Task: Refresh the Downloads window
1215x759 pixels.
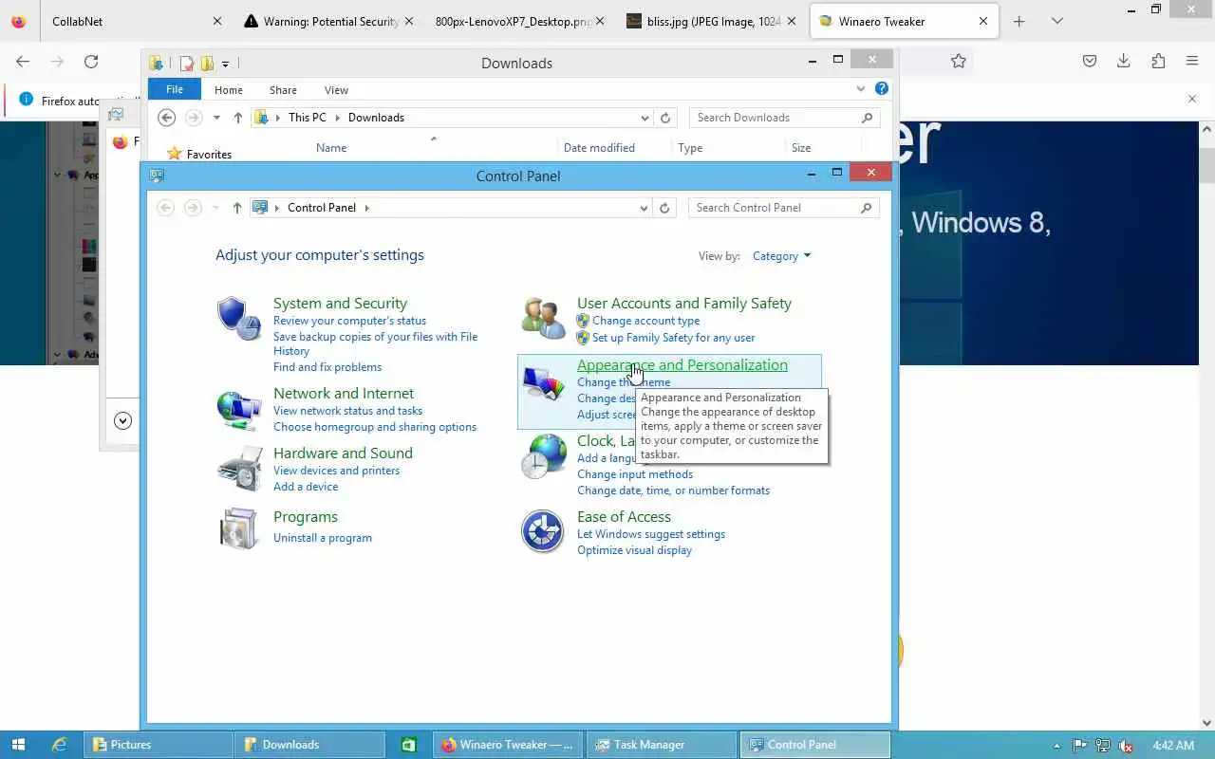Action: tap(665, 118)
